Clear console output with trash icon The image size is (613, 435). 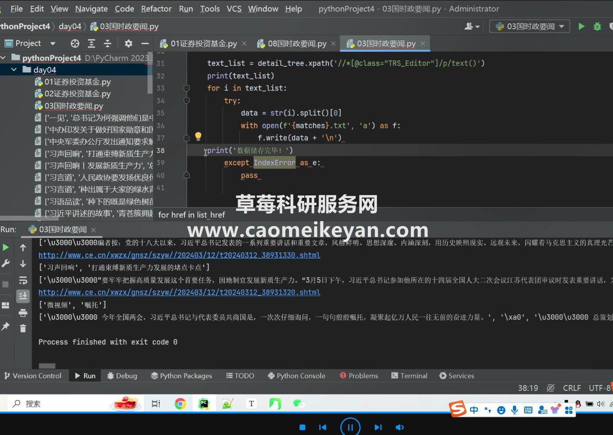coord(23,328)
